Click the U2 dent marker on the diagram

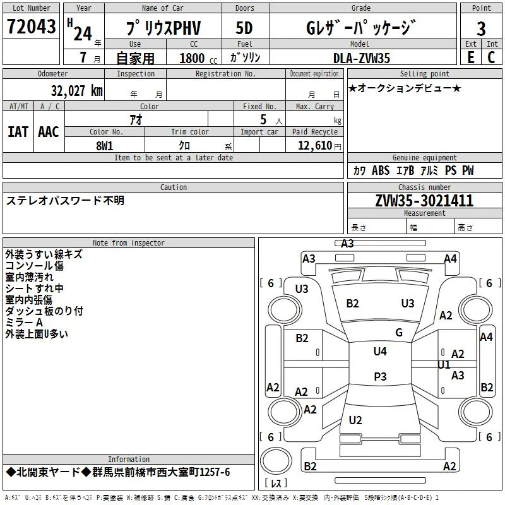coord(355,420)
